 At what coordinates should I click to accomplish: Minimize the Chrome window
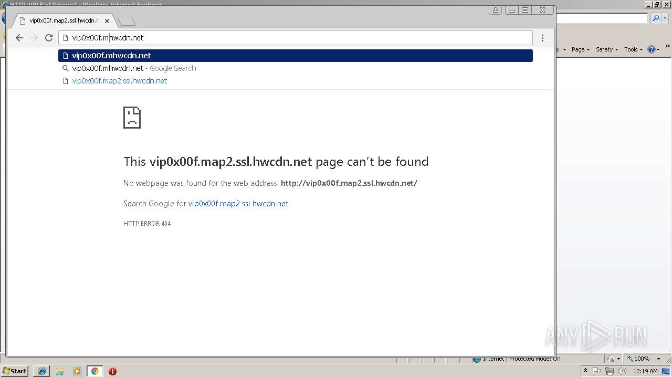point(511,10)
